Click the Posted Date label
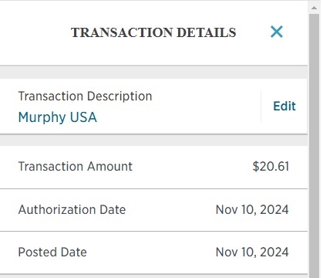 [52, 252]
